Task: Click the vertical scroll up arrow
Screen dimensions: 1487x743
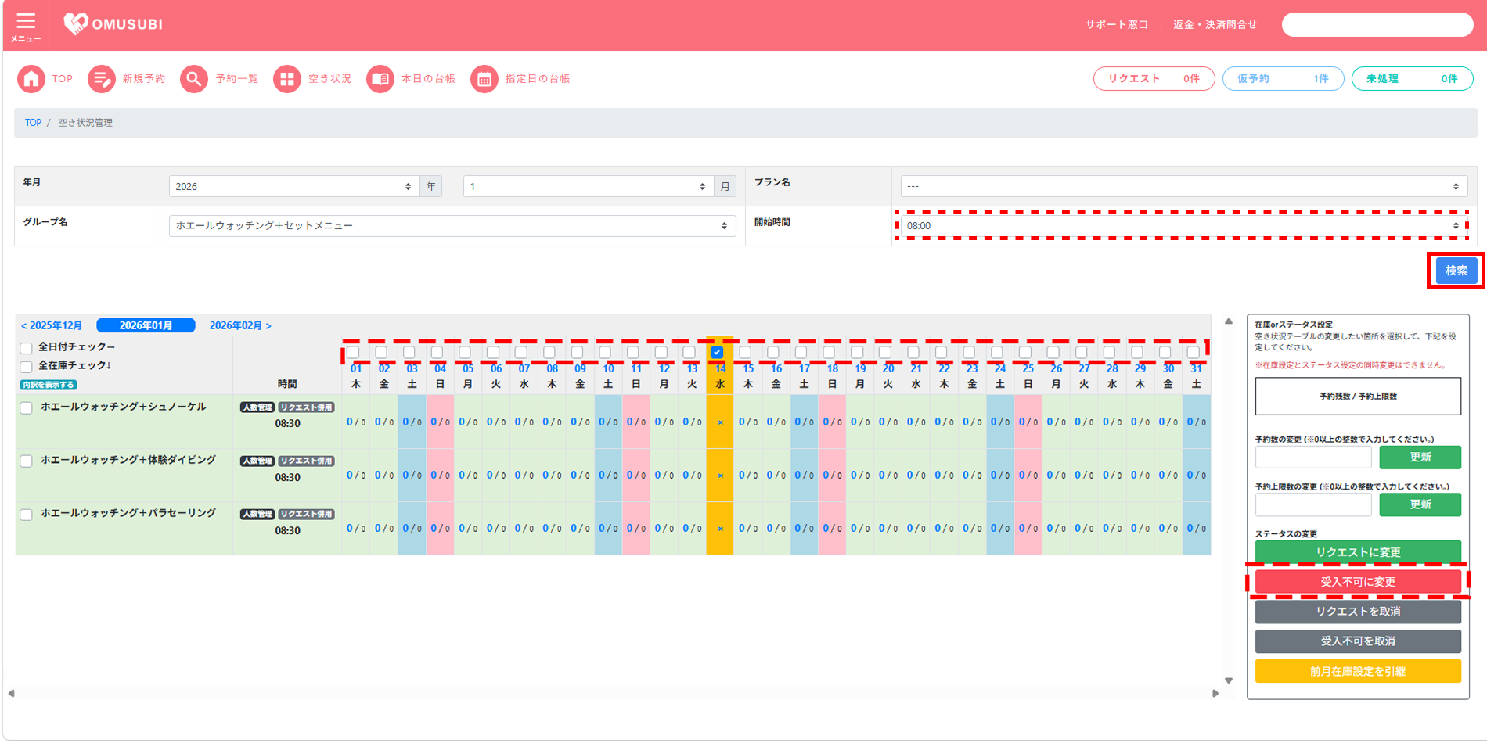Action: click(x=1229, y=321)
